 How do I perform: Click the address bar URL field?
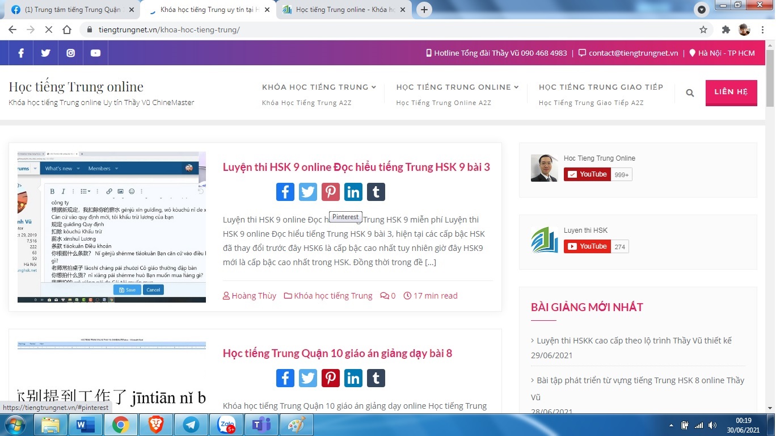391,30
